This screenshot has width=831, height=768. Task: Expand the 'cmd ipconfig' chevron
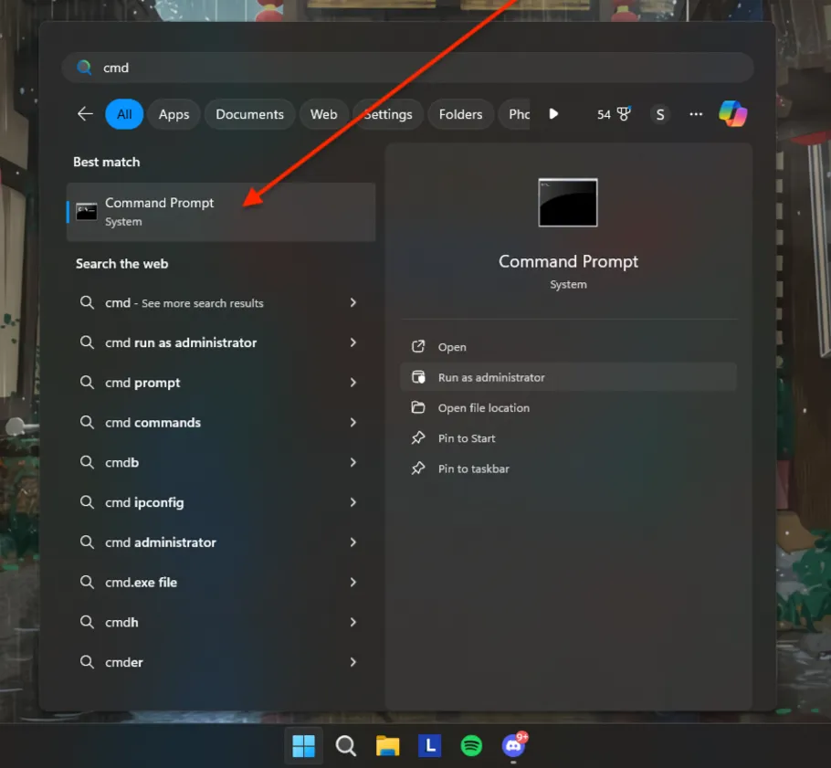pos(353,502)
